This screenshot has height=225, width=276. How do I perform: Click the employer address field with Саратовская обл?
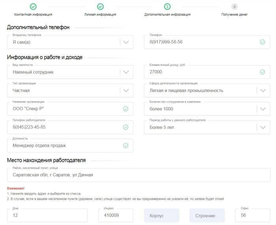[x=138, y=175]
